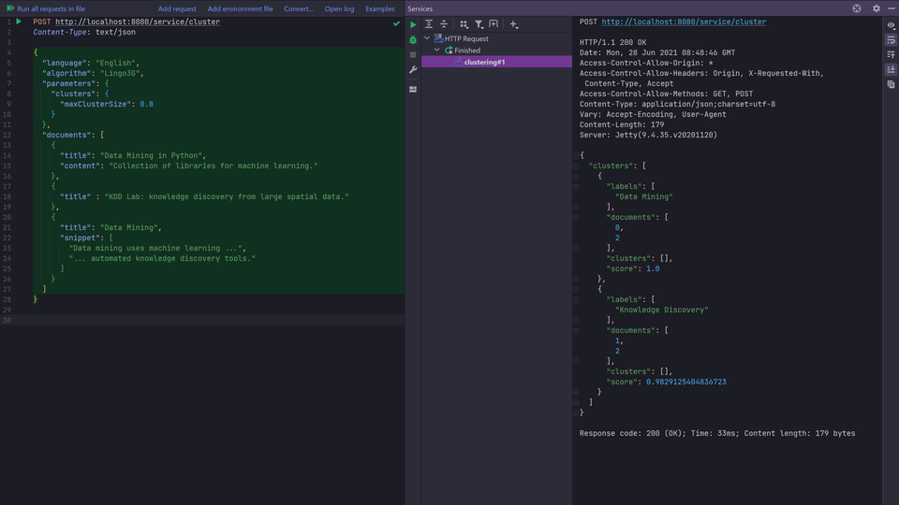899x505 pixels.
Task: Click score value 0.9829125404836723
Action: [x=685, y=382]
